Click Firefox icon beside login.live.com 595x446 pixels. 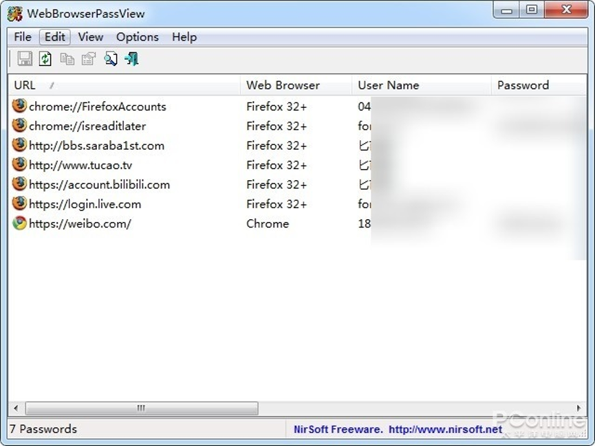[x=19, y=203]
